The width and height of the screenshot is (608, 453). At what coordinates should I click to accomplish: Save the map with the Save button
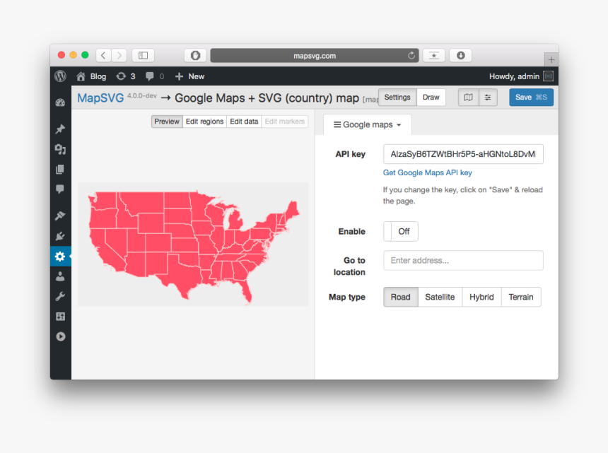tap(531, 98)
